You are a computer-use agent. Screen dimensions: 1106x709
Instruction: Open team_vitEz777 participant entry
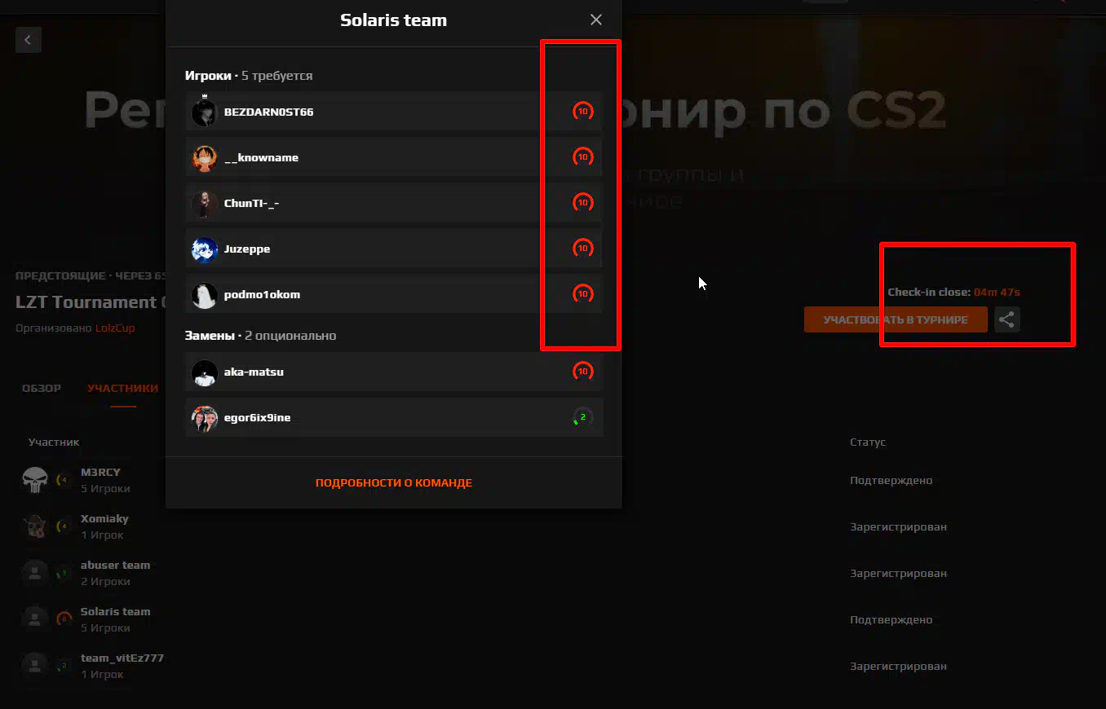pos(122,666)
